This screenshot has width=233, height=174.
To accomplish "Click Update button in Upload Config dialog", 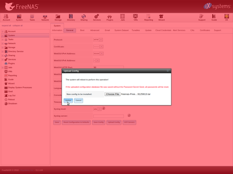I will coord(68,101).
